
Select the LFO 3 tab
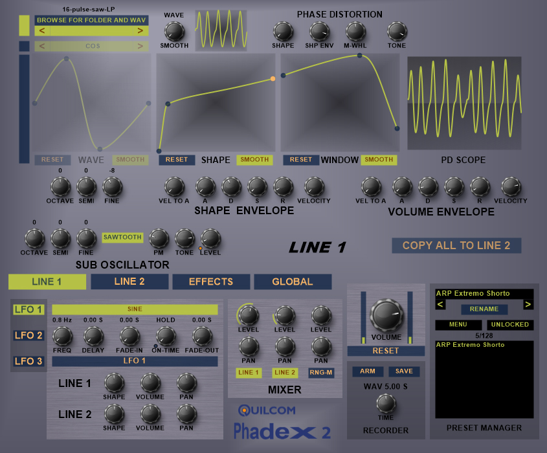pos(28,361)
